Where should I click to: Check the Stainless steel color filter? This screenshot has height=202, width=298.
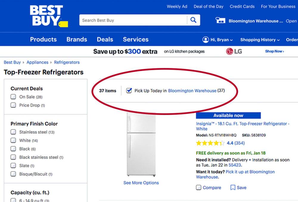13,132
